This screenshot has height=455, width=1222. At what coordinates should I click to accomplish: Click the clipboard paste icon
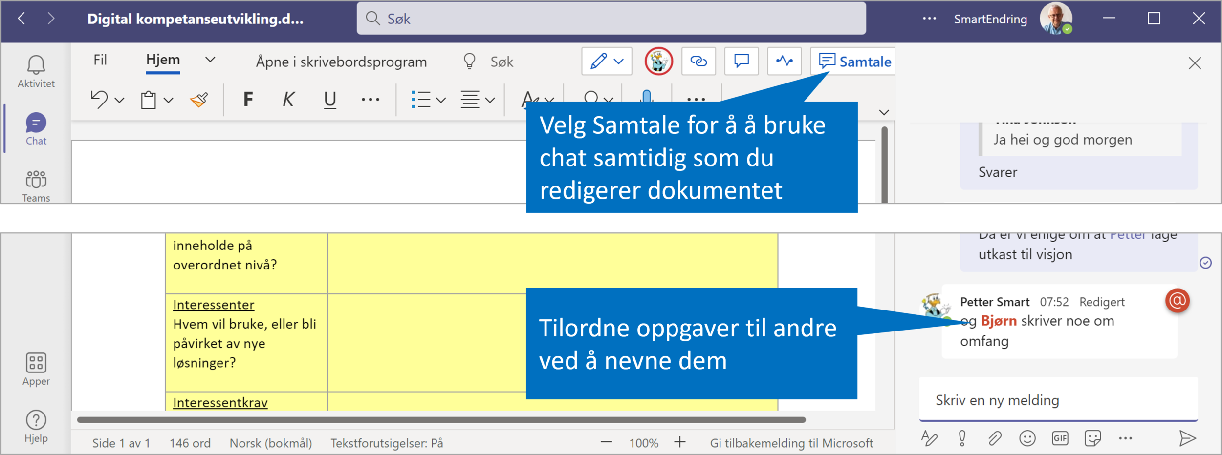pyautogui.click(x=149, y=100)
